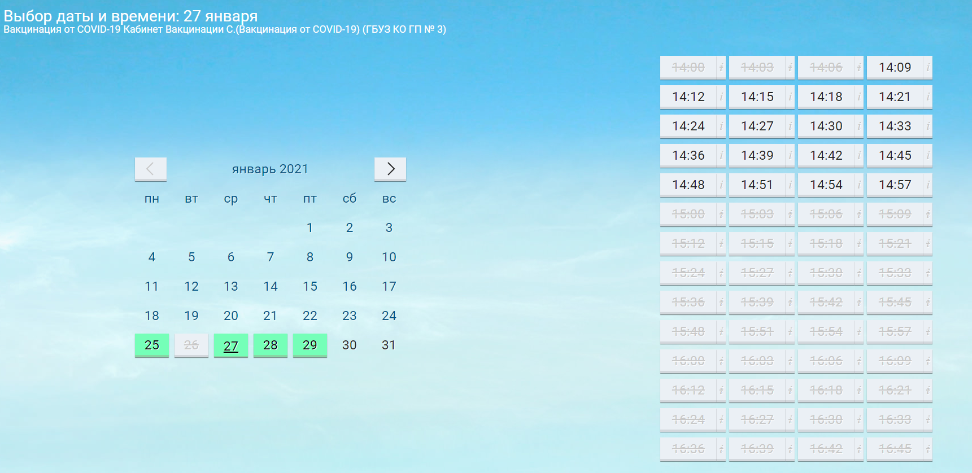Pick the 14:15 time slot
972x473 pixels.
757,97
